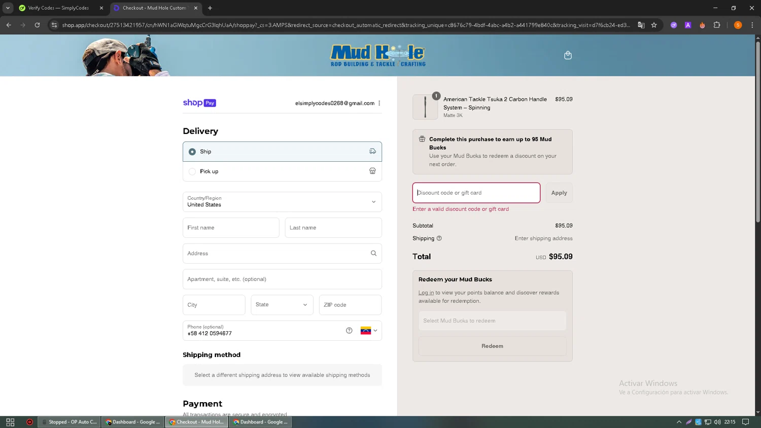
Task: Select the Checkout - Mud Hole Custom tab
Action: pyautogui.click(x=155, y=8)
